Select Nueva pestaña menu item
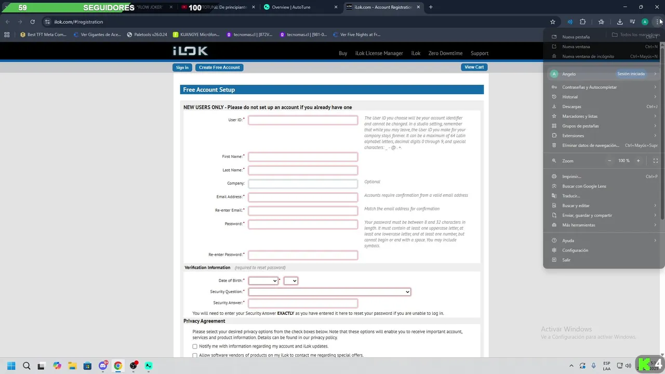The height and width of the screenshot is (374, 665). point(604,37)
